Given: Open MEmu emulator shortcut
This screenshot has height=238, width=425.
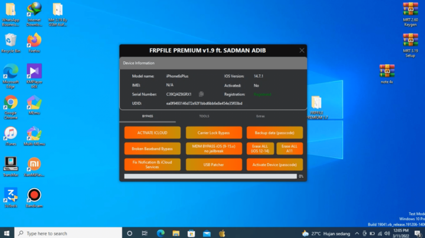Looking at the screenshot, I should (34, 105).
